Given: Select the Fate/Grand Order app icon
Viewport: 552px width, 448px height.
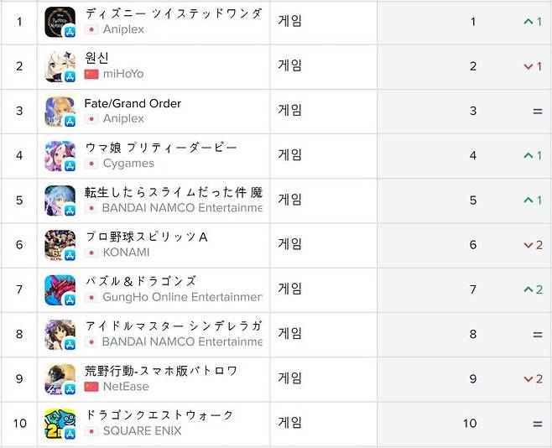Looking at the screenshot, I should (60, 111).
